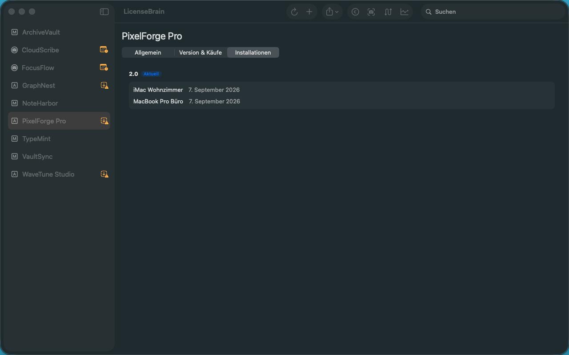Image resolution: width=569 pixels, height=355 pixels.
Task: Open the line chart statistics icon
Action: (x=404, y=12)
